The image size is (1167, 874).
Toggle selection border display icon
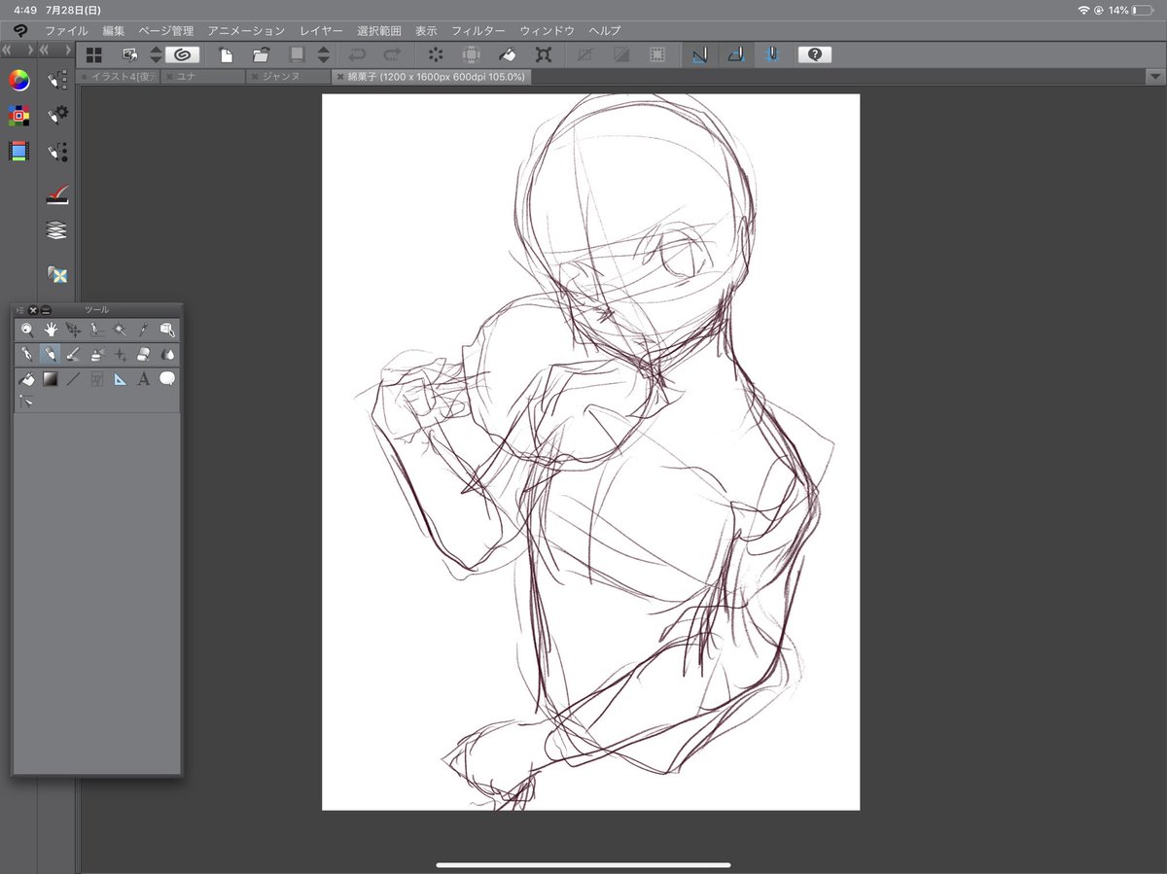tap(657, 54)
